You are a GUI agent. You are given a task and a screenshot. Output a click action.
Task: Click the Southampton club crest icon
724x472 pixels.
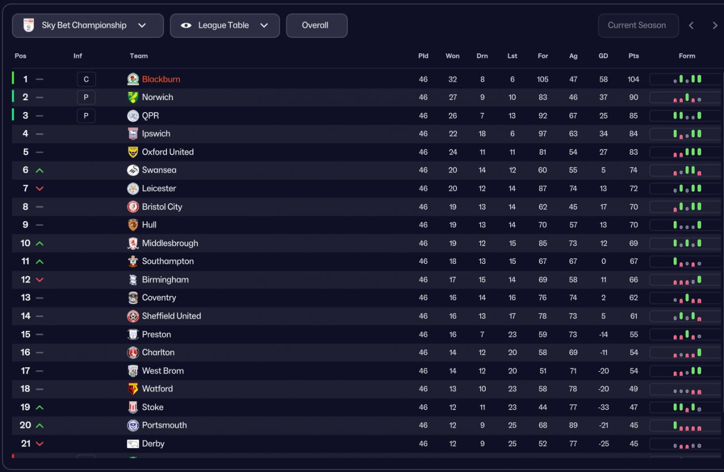coord(133,261)
